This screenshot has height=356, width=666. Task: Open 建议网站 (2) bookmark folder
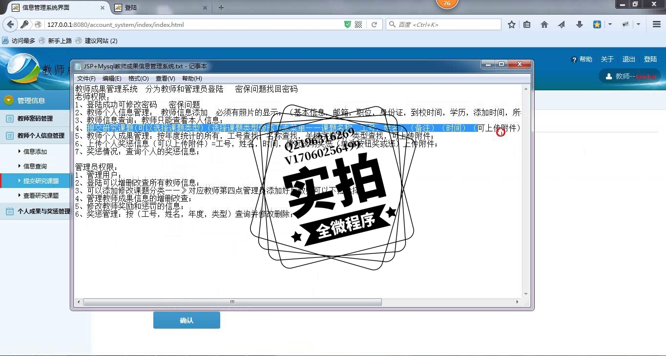pos(97,41)
